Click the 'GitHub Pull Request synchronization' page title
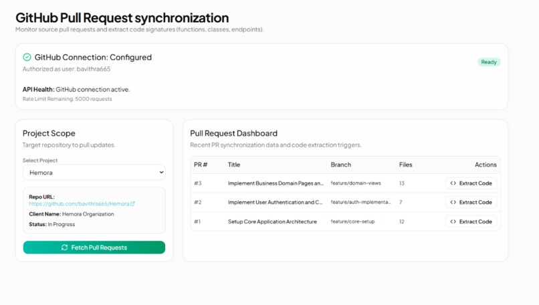Viewport: 539px width, 305px height. coord(122,17)
